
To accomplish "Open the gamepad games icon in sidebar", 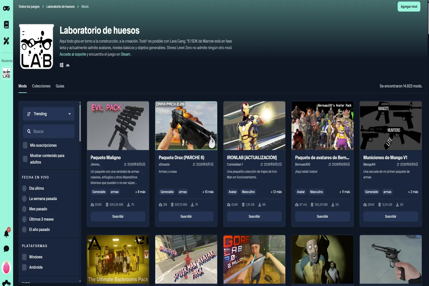I will point(6,8).
